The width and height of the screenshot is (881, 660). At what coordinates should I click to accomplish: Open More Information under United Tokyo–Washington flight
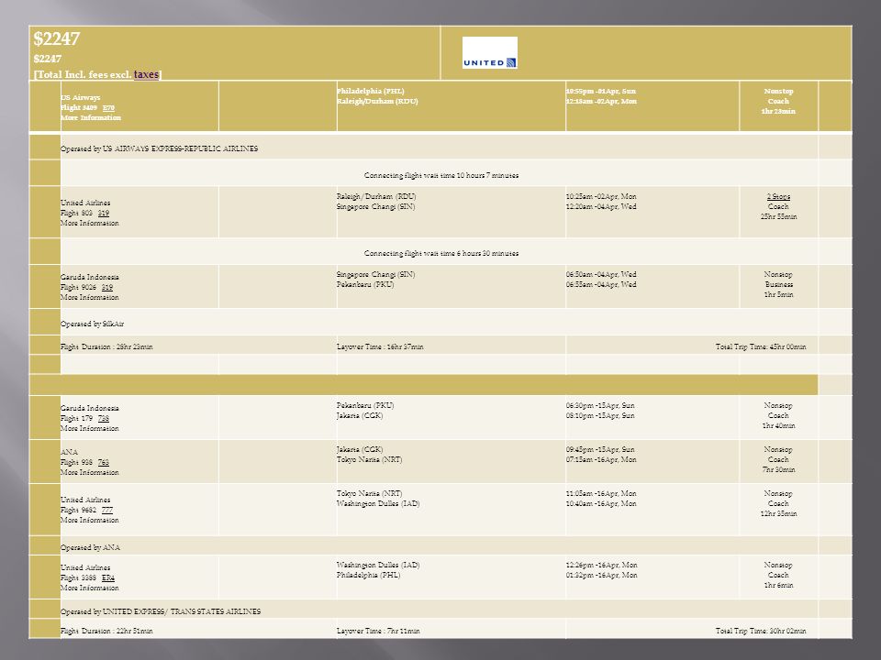[90, 521]
